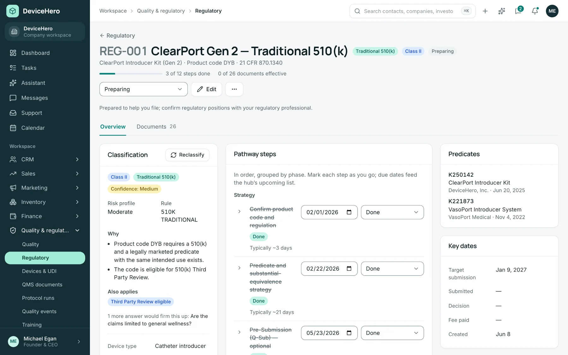Click the Reclassify button
Image resolution: width=568 pixels, height=355 pixels.
coord(187,155)
